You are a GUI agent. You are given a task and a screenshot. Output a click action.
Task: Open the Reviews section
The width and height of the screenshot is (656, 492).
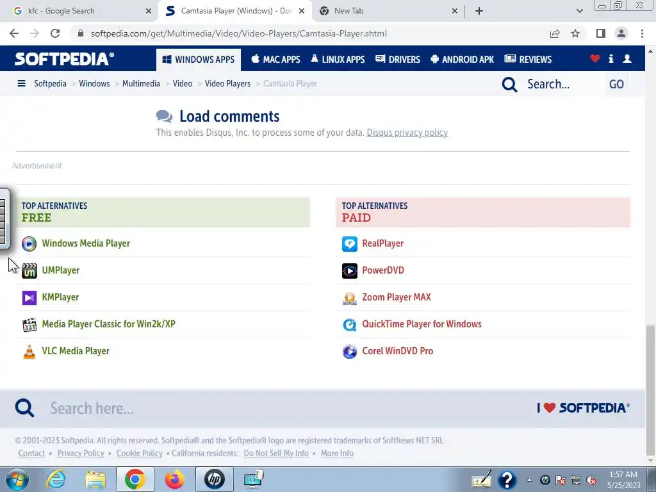(x=528, y=60)
